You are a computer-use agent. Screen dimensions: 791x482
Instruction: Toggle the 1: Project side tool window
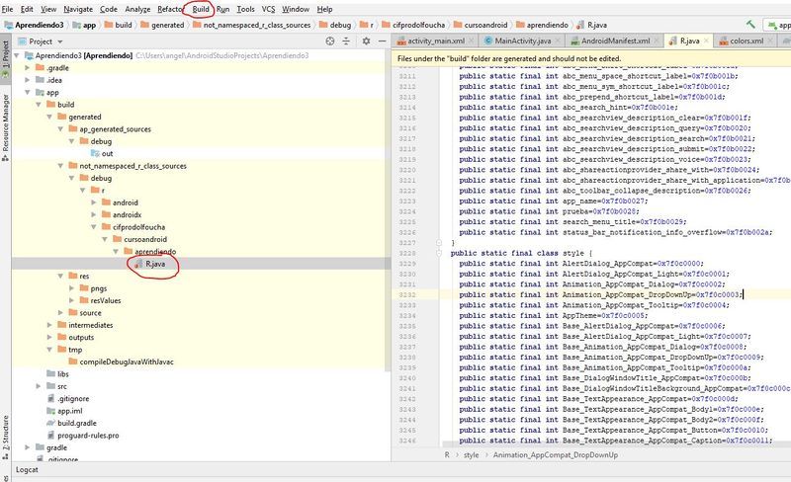pyautogui.click(x=6, y=59)
